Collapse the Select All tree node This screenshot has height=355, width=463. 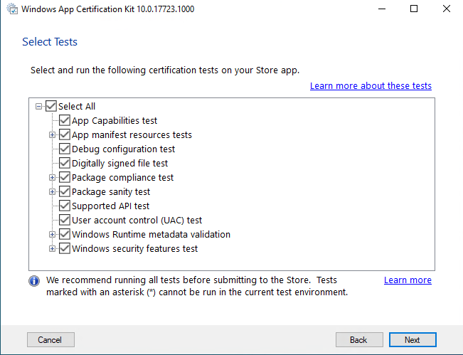pos(38,106)
